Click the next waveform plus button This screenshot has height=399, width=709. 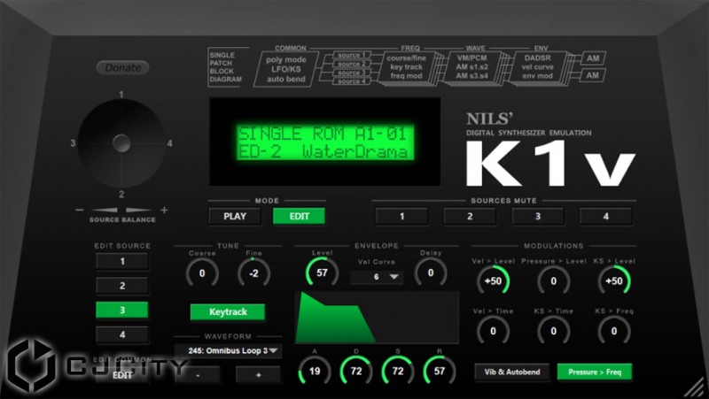click(x=258, y=374)
